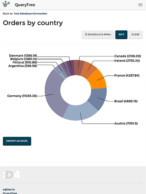Screen dimensions: 146x194
Task: Click the Close button
Action: pyautogui.click(x=135, y=35)
